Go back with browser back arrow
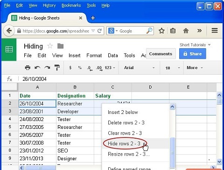This screenshot has height=170, width=224. click(9, 31)
